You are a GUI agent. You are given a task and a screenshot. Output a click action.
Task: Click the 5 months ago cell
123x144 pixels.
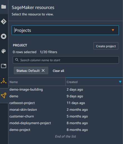click(77, 116)
